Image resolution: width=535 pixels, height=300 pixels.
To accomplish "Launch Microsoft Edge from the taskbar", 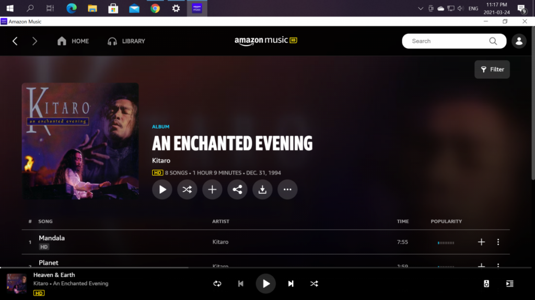I will [x=71, y=8].
